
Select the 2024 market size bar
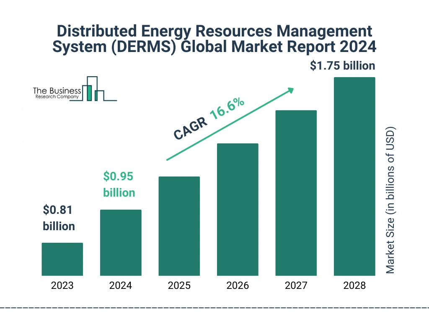(121, 243)
